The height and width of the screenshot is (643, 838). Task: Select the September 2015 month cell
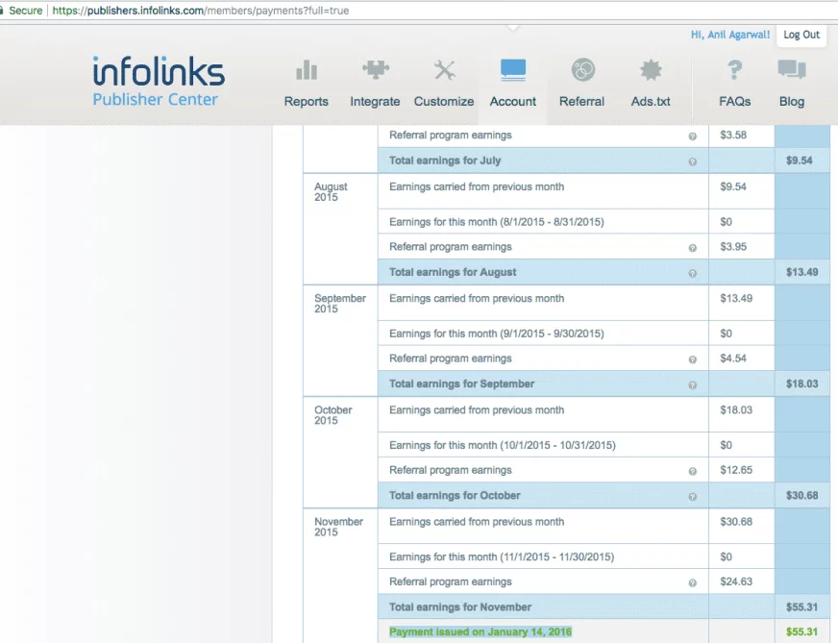(x=340, y=340)
